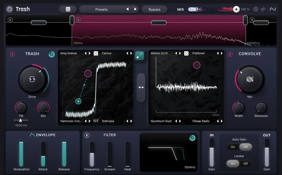Click the teal Trash modulation plus icon
The image size is (282, 175).
(x=51, y=54)
